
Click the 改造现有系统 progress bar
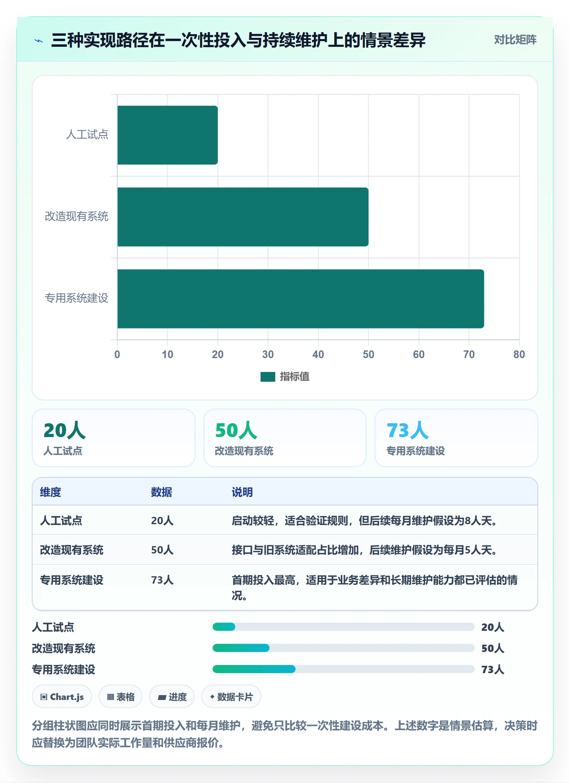tap(344, 648)
